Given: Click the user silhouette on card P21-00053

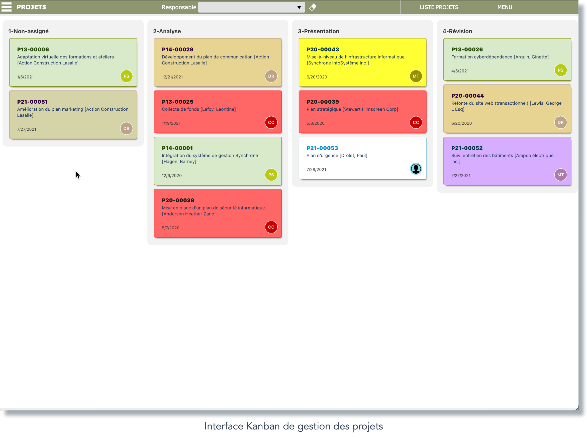Looking at the screenshot, I should click(x=416, y=169).
